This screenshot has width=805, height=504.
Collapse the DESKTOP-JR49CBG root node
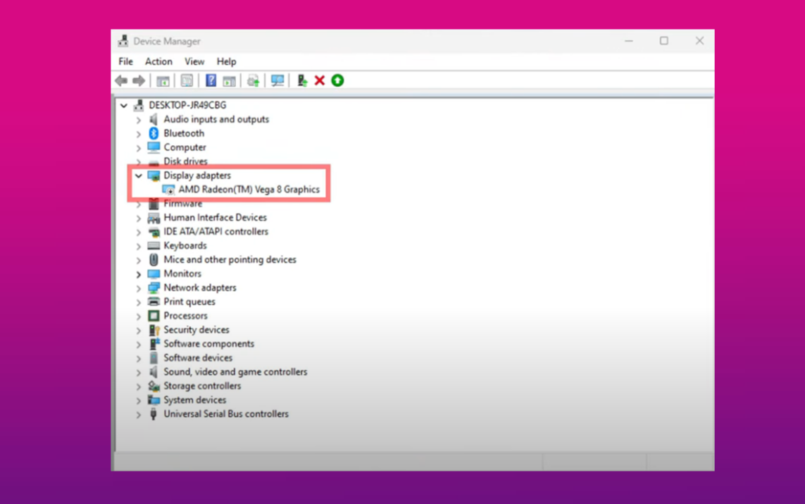point(124,106)
